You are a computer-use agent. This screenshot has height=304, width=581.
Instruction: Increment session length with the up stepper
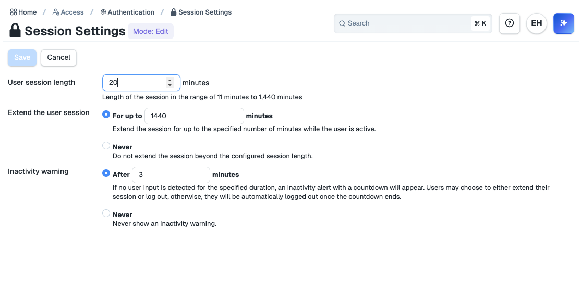point(170,80)
